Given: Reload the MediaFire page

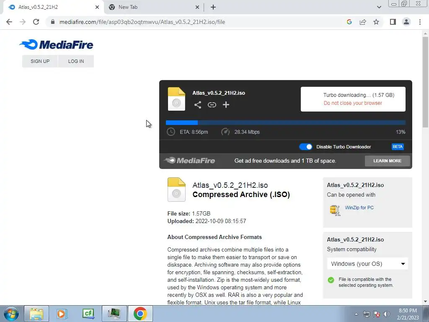Looking at the screenshot, I should [x=36, y=22].
